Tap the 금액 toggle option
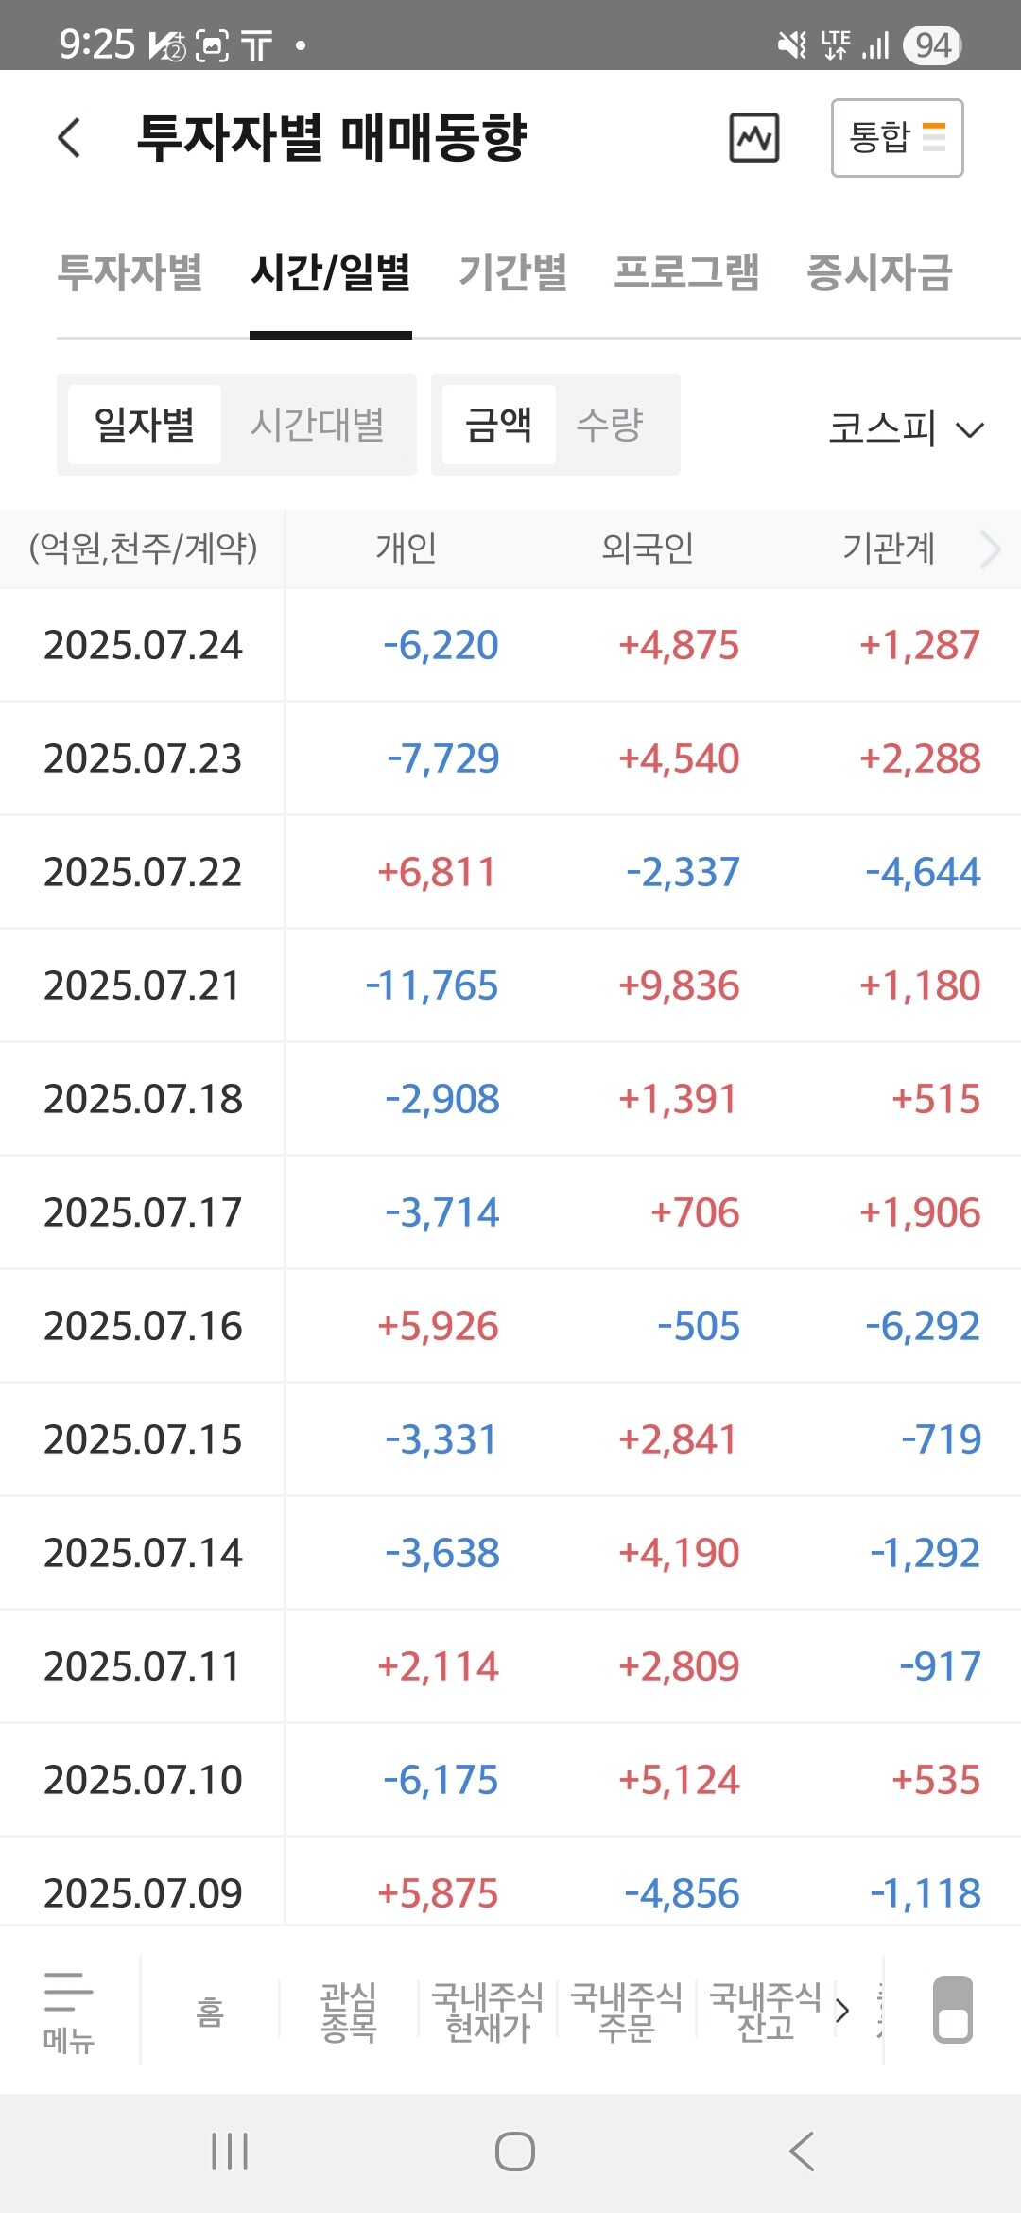 click(x=498, y=425)
